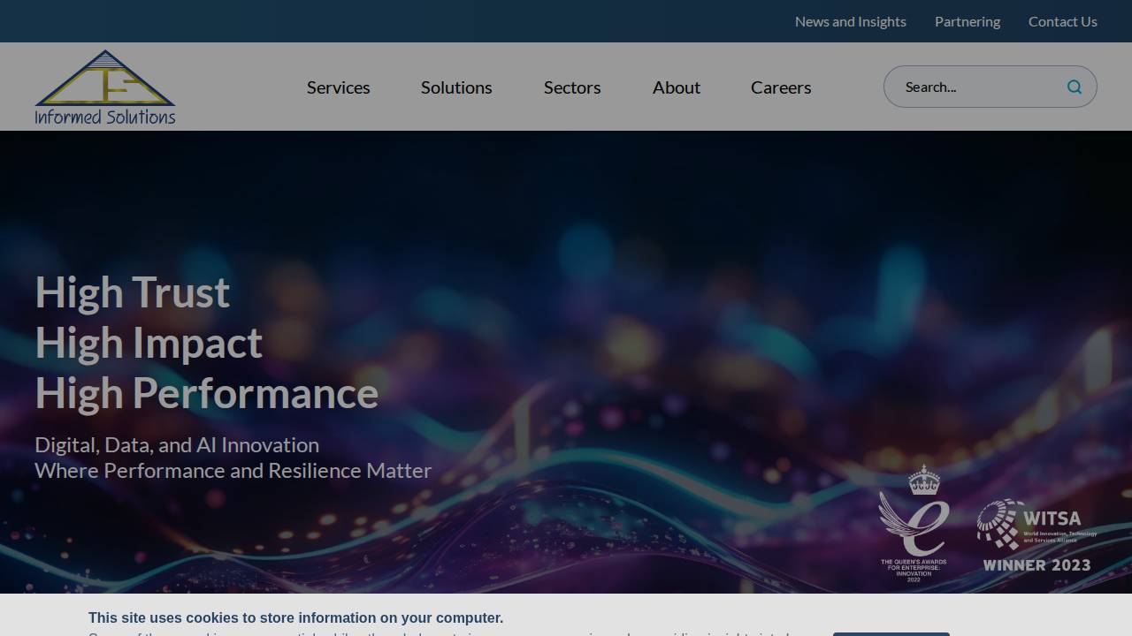Accept cookies in the banner

891,633
